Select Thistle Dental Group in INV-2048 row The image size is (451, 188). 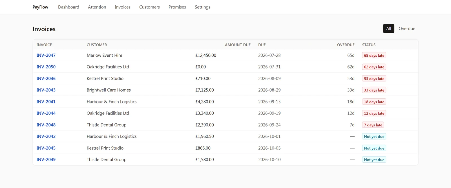tap(107, 125)
